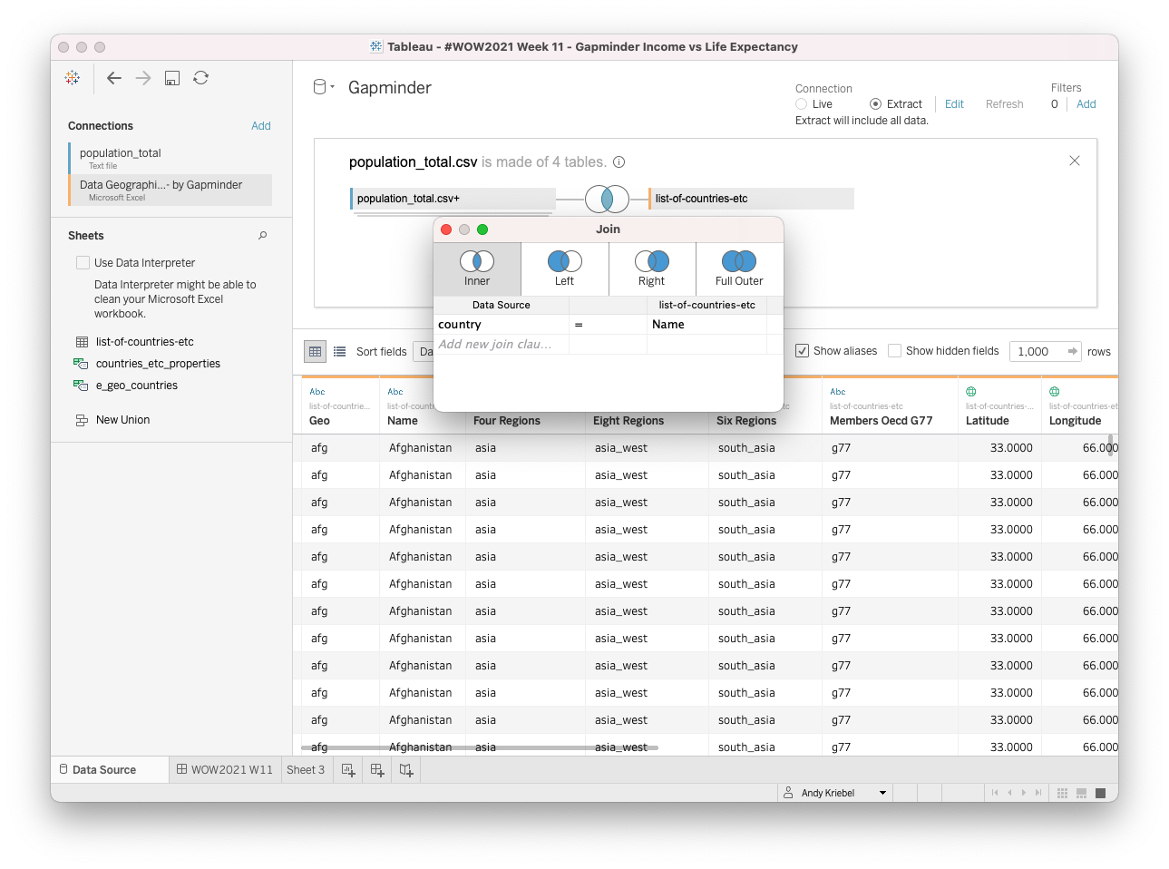Add a data source filter

tap(1086, 104)
